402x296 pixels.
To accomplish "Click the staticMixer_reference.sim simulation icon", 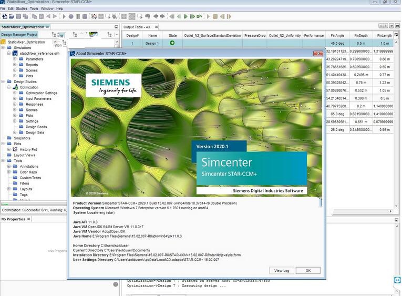I will coord(15,53).
